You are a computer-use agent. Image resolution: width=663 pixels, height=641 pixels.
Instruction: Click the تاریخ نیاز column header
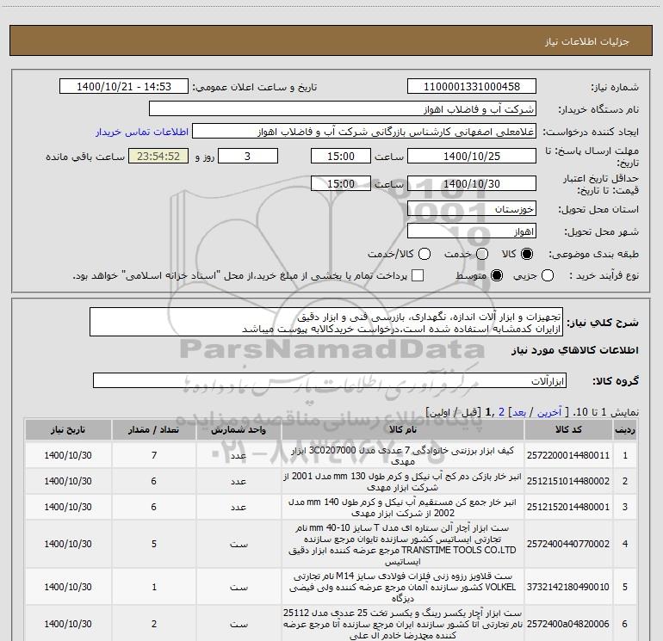coord(68,429)
